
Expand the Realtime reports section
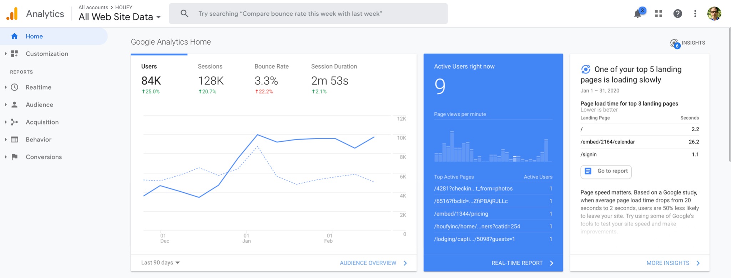coord(38,87)
